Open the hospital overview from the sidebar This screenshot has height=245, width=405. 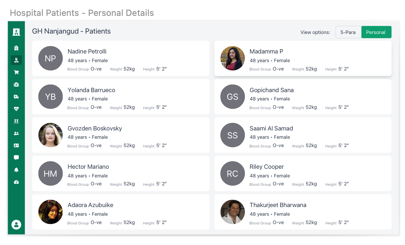point(16,32)
